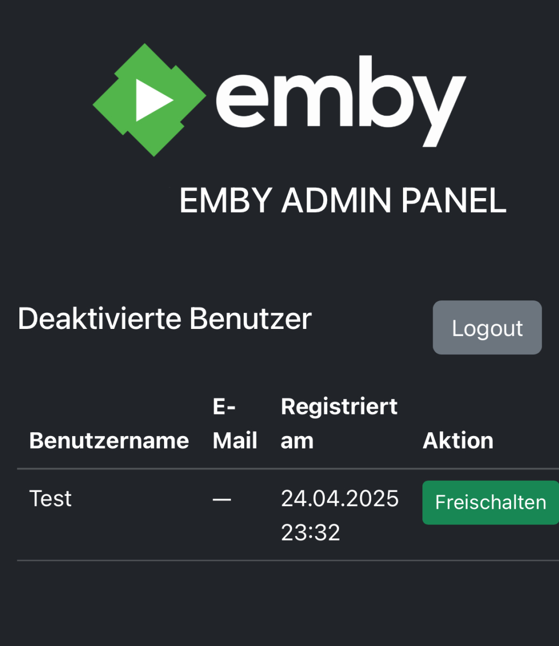
Task: Click the word 'am' in the table header
Action: 298,441
